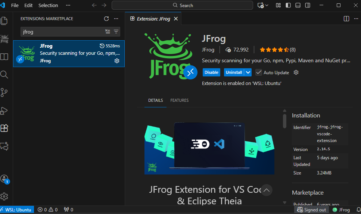Go back with navigation arrow
This screenshot has height=214, width=361.
[x=94, y=5]
